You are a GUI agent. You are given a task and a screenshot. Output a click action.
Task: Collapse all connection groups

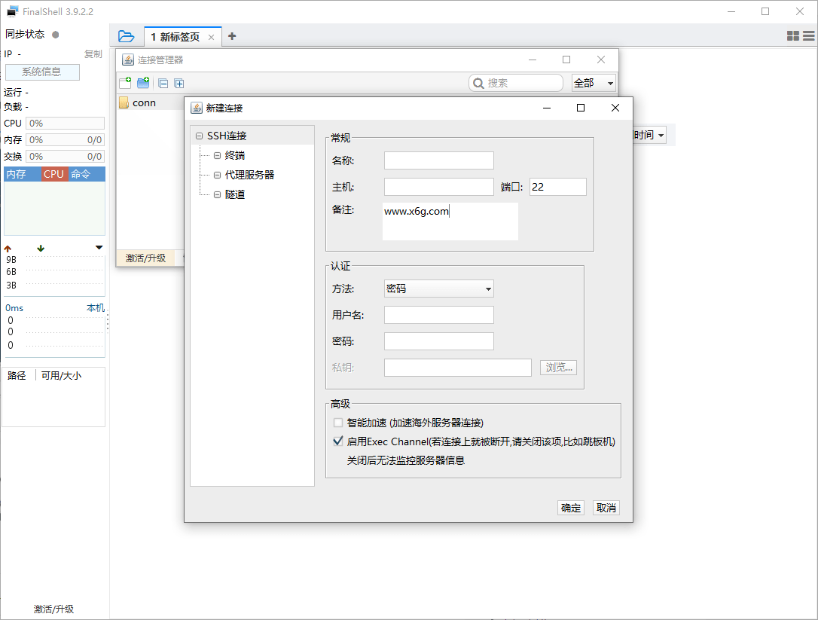click(163, 83)
